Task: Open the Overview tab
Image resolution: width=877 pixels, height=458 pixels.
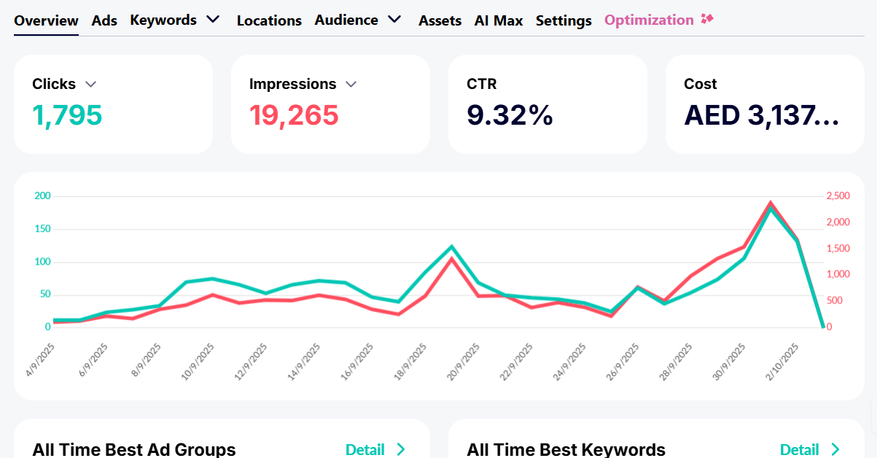Action: [46, 20]
